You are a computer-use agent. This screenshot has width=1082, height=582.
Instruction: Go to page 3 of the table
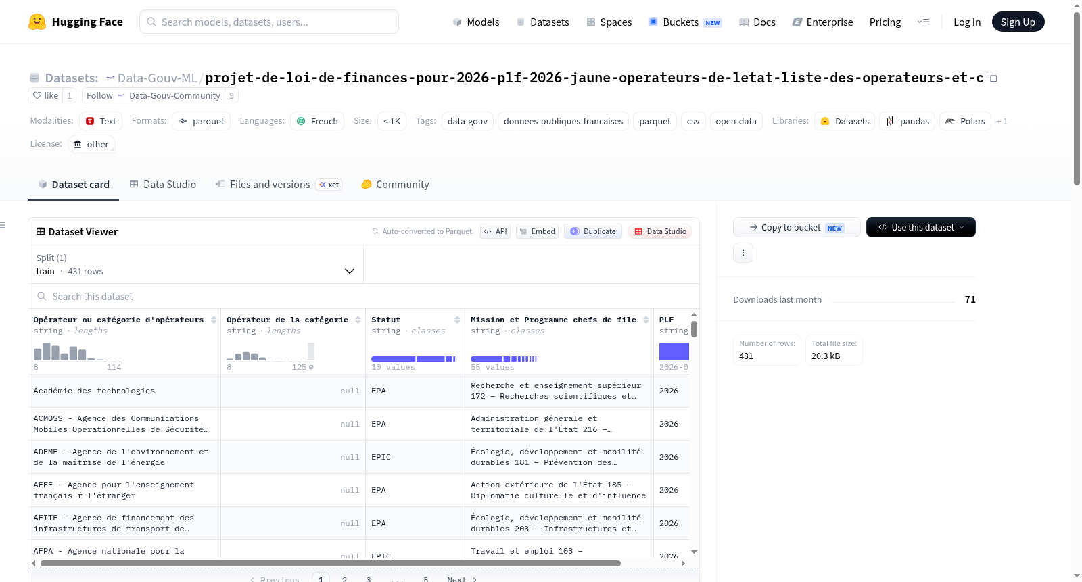point(369,579)
